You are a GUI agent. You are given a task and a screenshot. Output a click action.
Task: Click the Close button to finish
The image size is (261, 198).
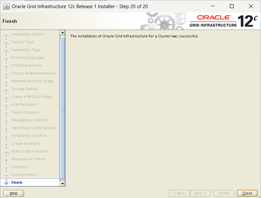pyautogui.click(x=247, y=193)
